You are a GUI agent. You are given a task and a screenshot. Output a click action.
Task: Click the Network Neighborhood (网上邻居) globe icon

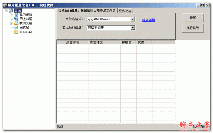16,19
